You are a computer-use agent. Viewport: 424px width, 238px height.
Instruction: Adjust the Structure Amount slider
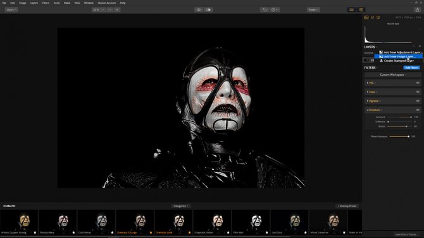click(399, 117)
